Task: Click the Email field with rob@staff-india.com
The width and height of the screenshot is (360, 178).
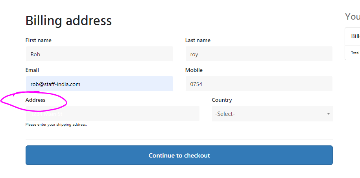Action: [99, 84]
